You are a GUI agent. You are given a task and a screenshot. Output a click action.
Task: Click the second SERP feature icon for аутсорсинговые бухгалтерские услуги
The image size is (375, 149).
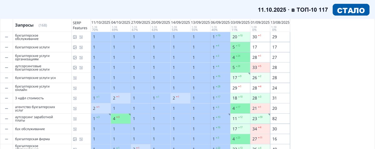click(81, 68)
